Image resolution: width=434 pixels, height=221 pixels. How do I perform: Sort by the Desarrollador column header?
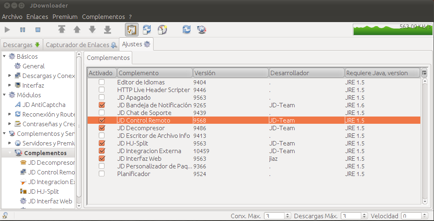click(307, 73)
